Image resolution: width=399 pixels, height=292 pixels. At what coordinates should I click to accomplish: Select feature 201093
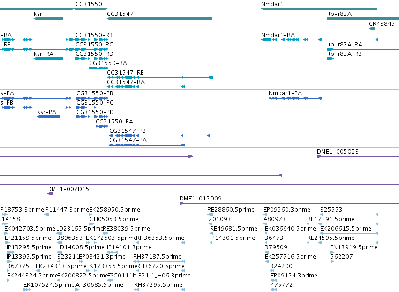tap(219, 219)
